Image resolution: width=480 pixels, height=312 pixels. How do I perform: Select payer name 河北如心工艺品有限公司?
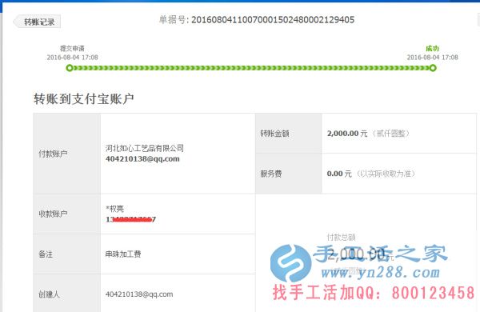(145, 148)
